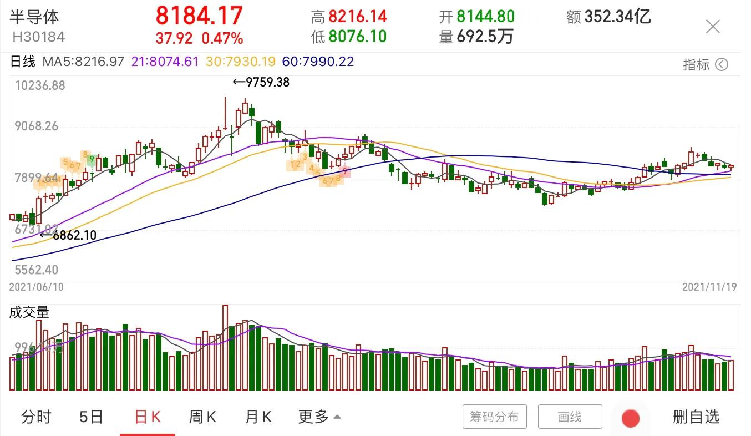Screen dimensions: 751x436
Task: Select the 日K tab
Action: [x=148, y=417]
